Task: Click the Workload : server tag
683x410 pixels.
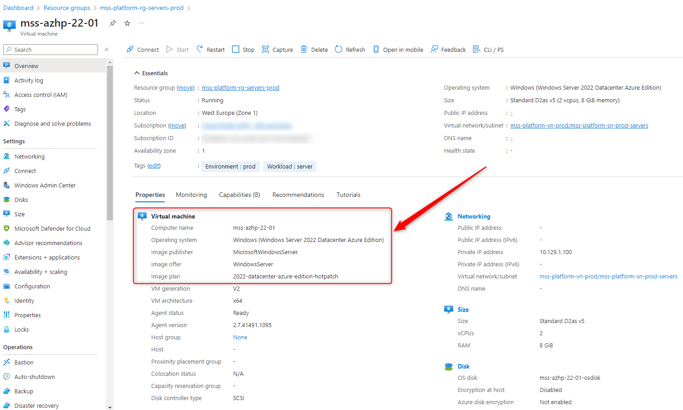Action: 290,167
